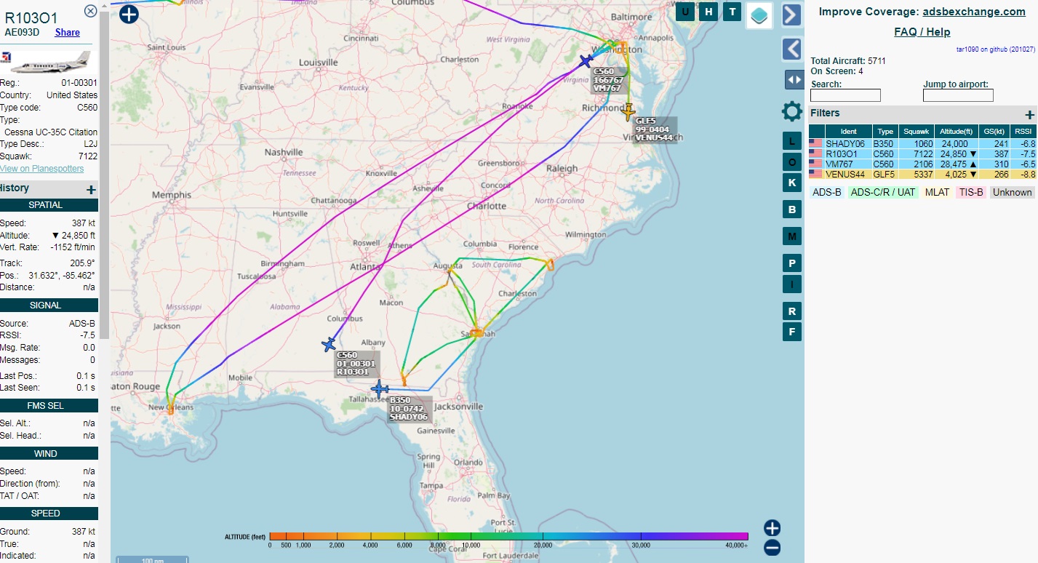Toggle the M map button
This screenshot has width=1038, height=563.
792,236
